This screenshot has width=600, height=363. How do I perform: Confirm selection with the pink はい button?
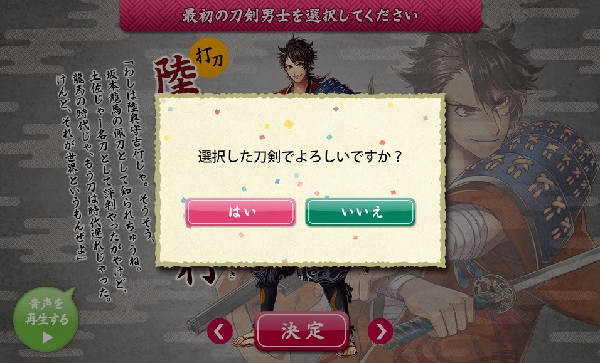click(x=240, y=212)
